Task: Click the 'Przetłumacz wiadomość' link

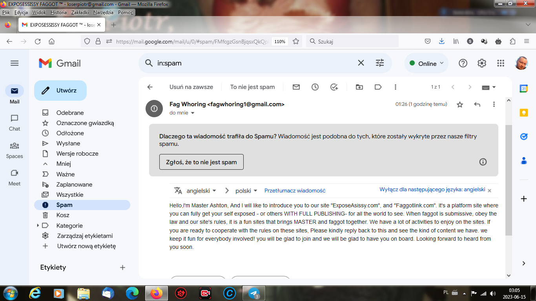Action: pyautogui.click(x=295, y=190)
